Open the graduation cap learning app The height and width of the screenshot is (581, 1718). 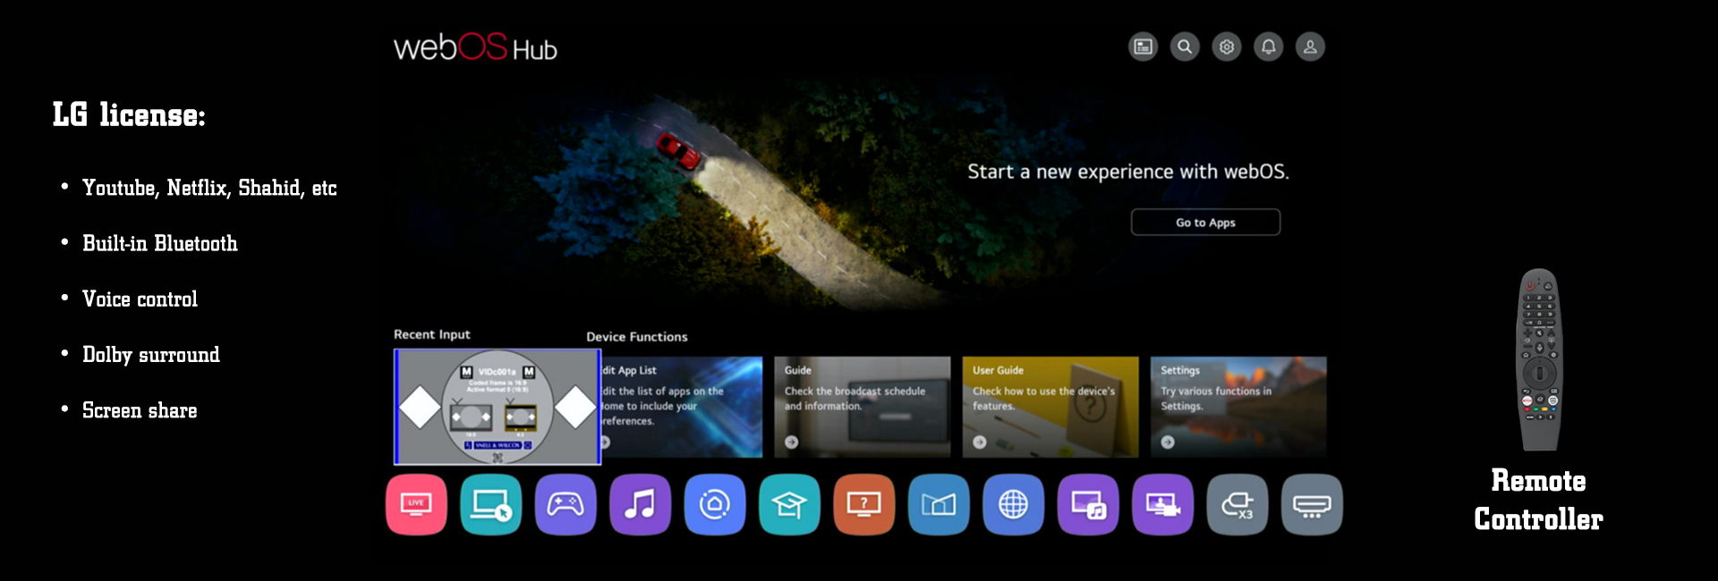[x=789, y=505]
